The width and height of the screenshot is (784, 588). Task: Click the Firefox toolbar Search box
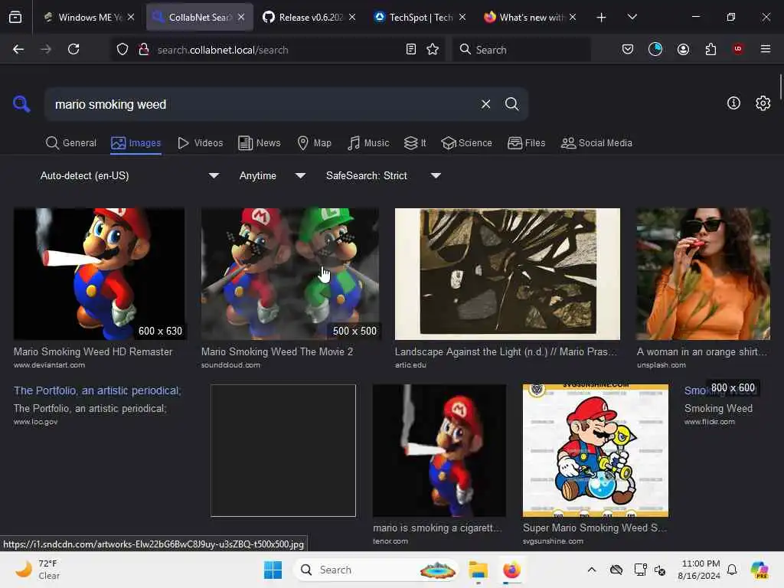(521, 50)
